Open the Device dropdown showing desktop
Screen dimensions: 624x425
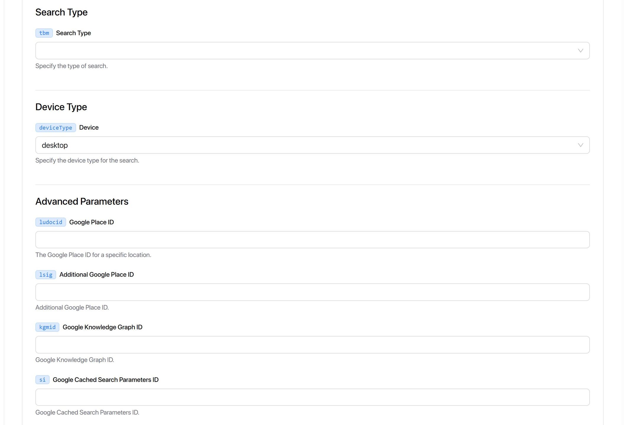tap(312, 145)
